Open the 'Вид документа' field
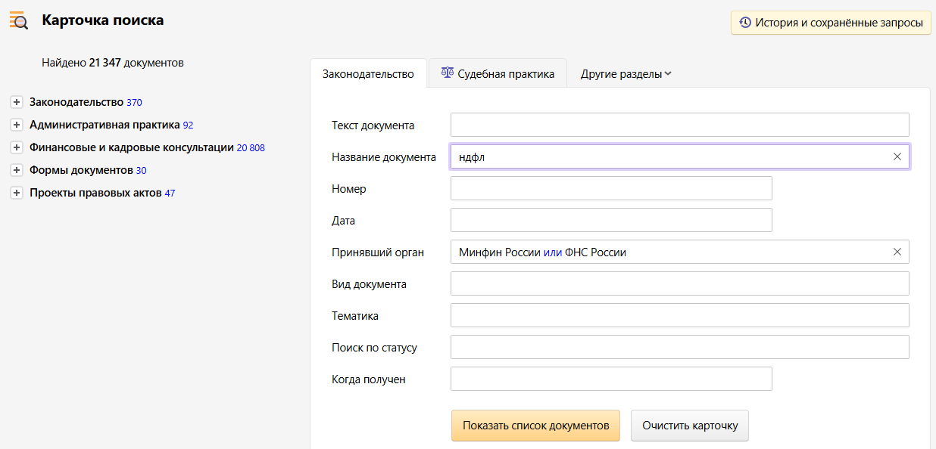 pos(679,283)
